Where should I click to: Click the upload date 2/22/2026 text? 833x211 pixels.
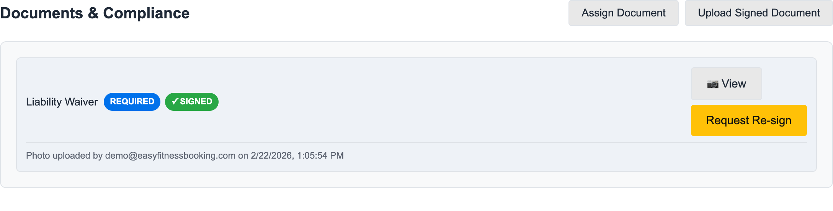(271, 156)
